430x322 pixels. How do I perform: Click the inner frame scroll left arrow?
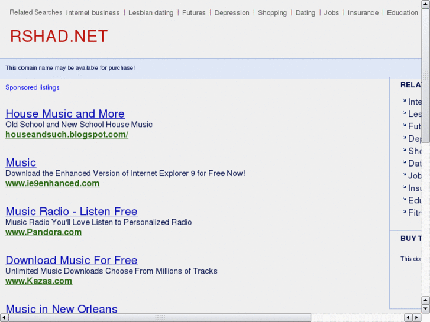[x=408, y=317]
